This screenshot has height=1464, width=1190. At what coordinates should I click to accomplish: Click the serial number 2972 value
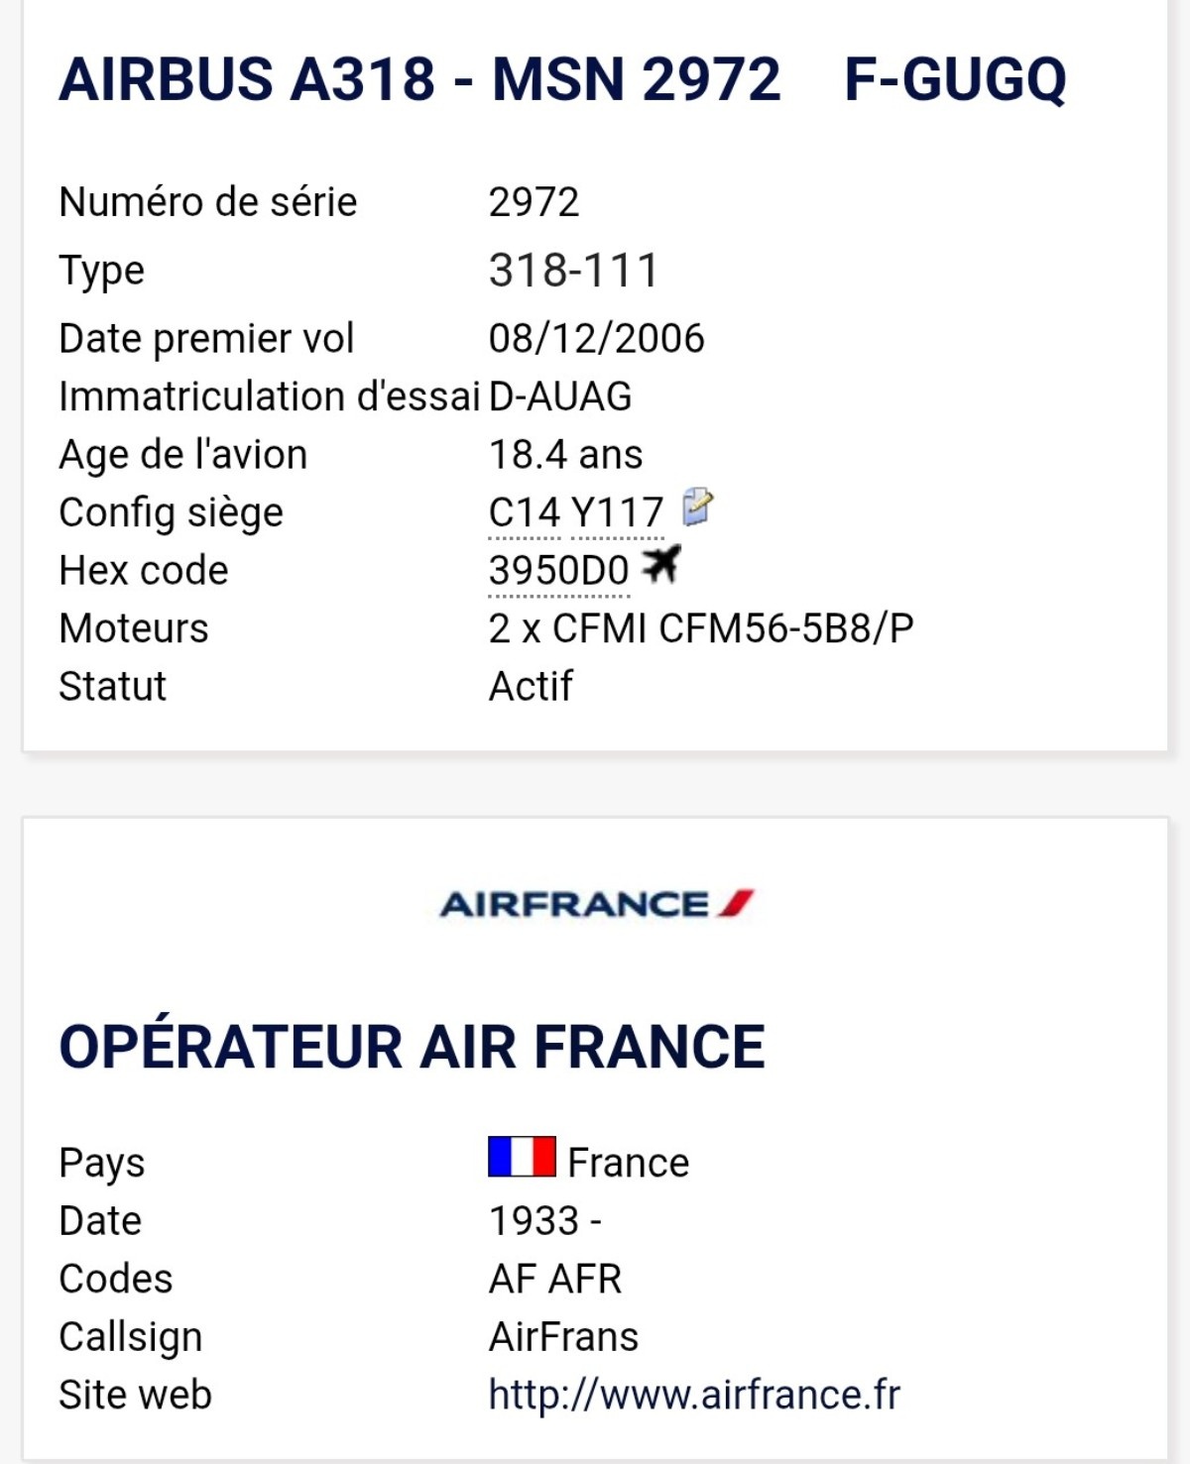[x=534, y=202]
